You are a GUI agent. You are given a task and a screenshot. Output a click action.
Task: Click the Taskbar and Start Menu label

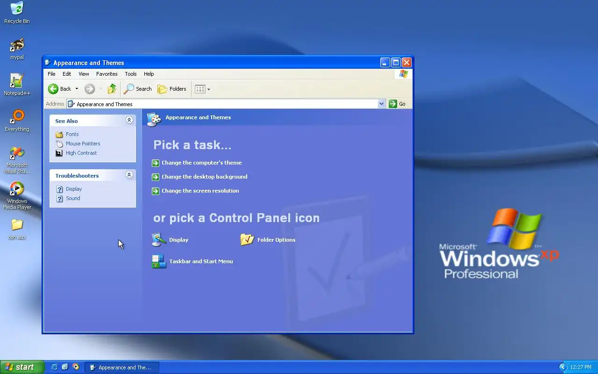[x=201, y=261]
